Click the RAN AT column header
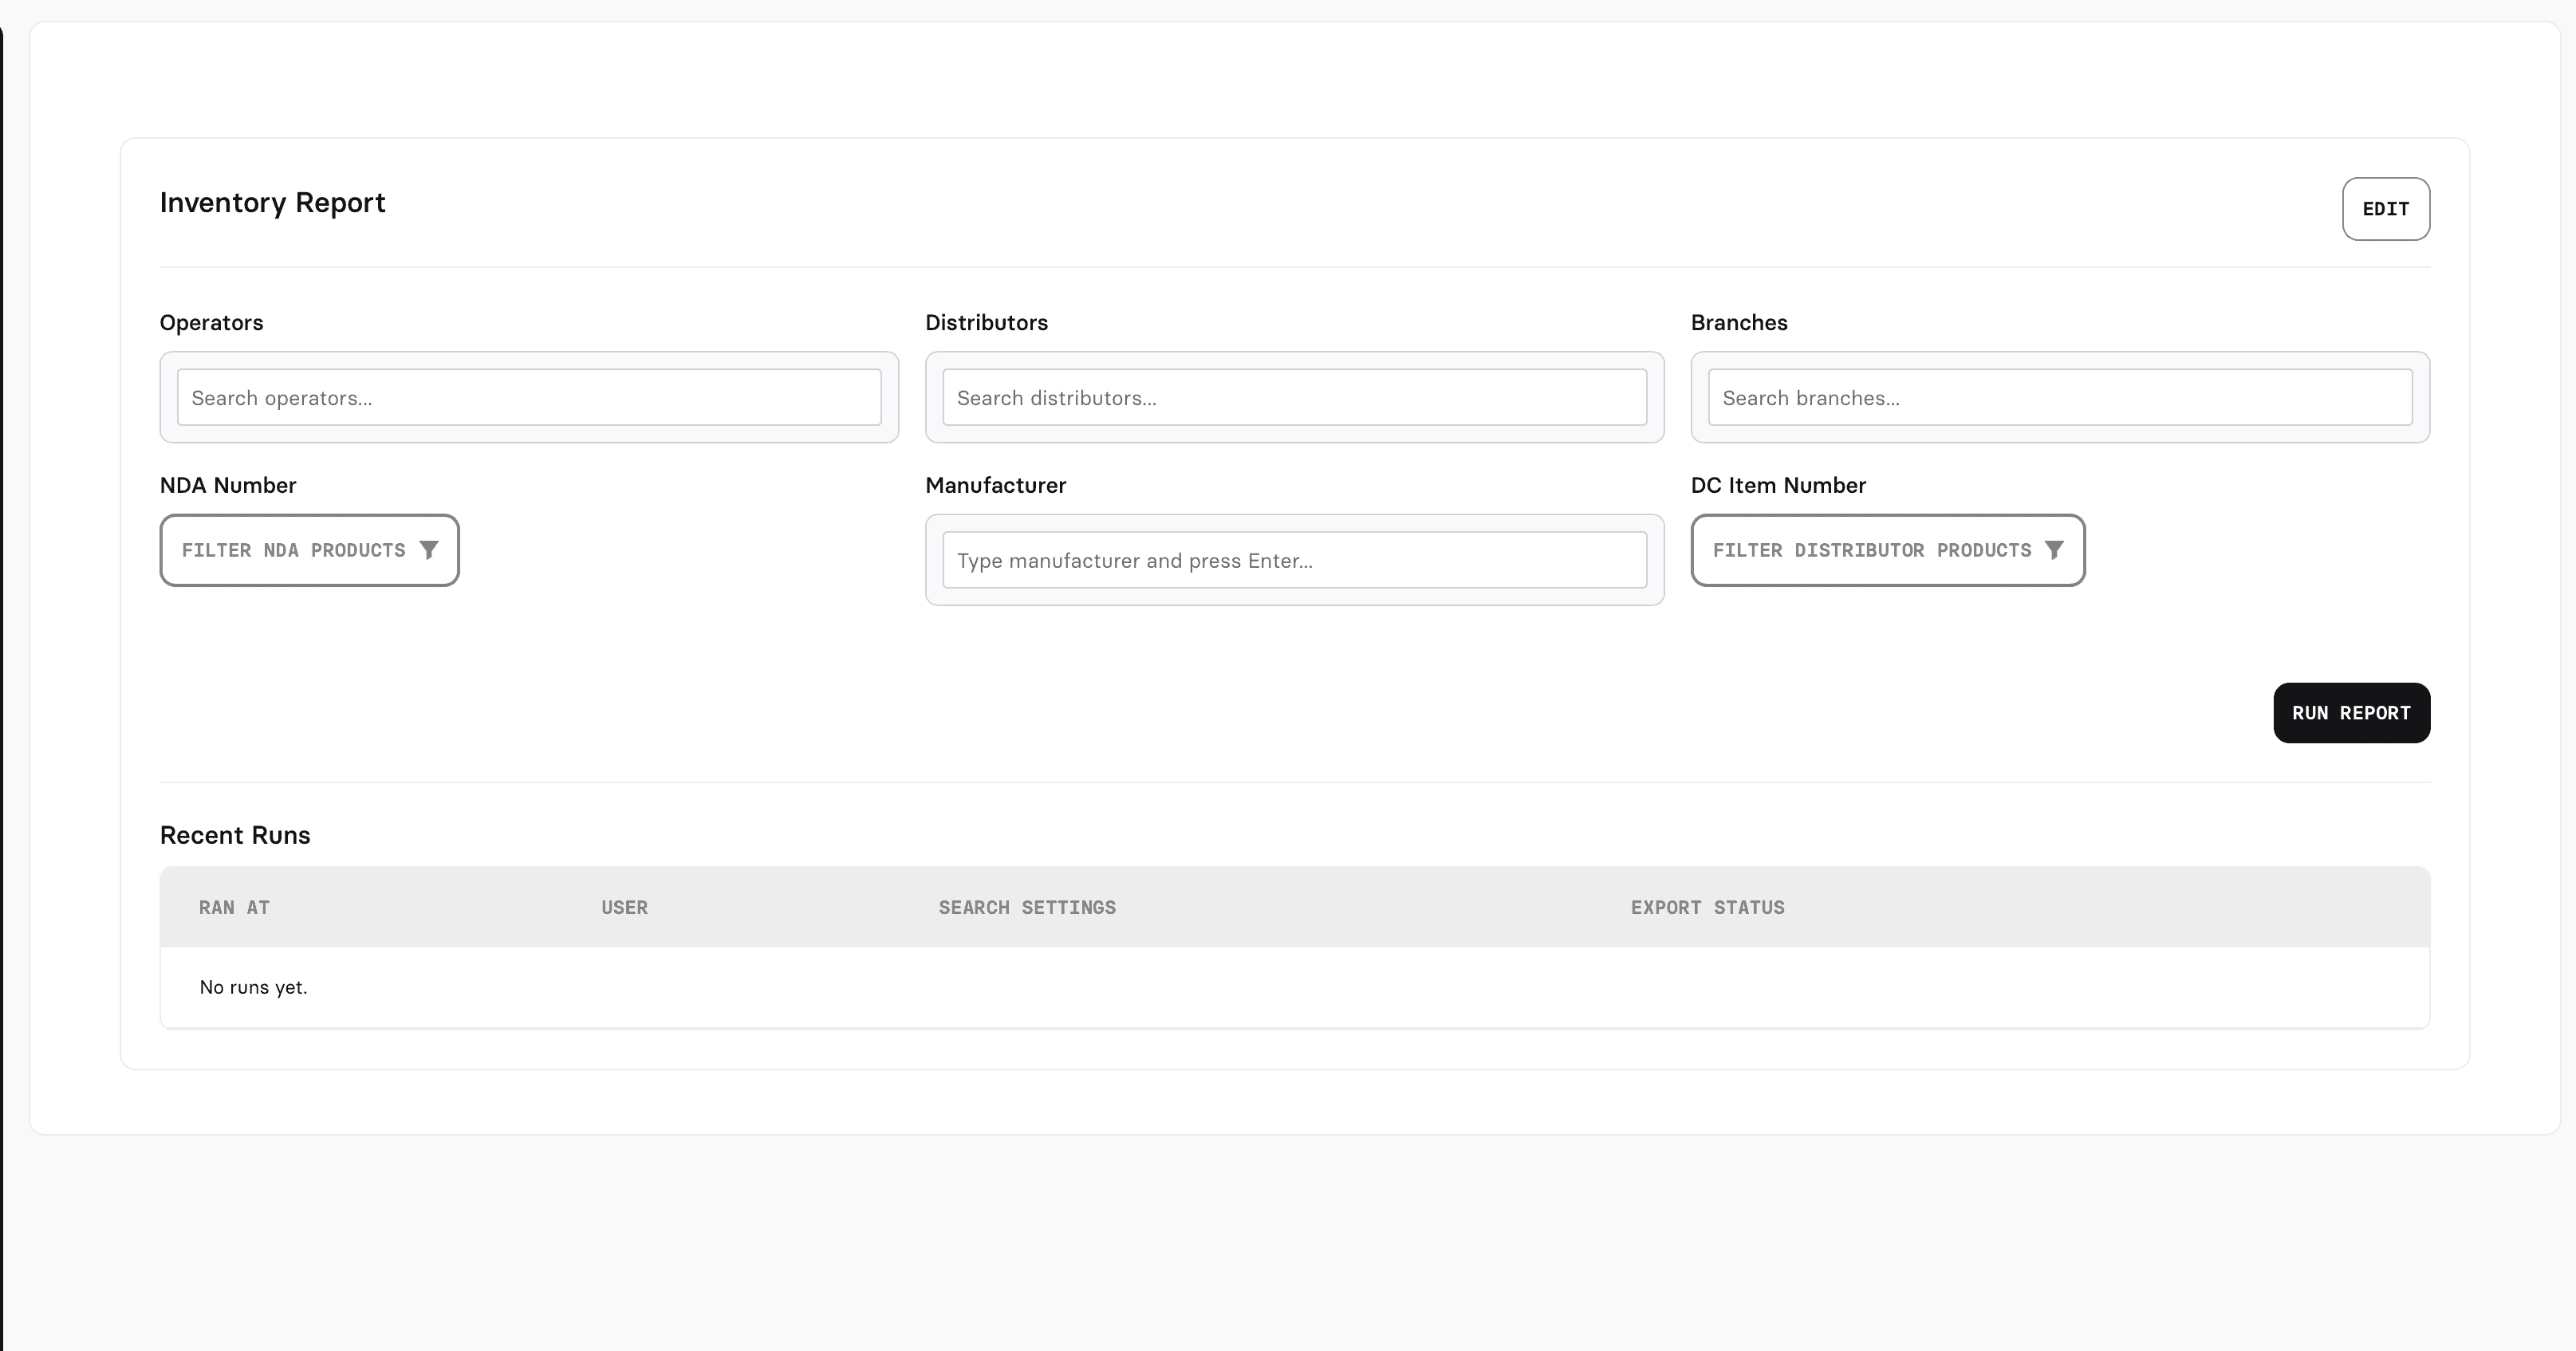Viewport: 2576px width, 1351px height. (234, 908)
